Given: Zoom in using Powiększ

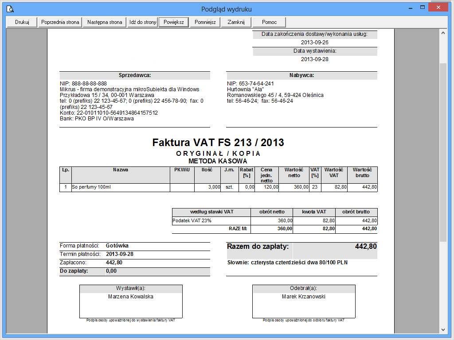Looking at the screenshot, I should click(174, 22).
